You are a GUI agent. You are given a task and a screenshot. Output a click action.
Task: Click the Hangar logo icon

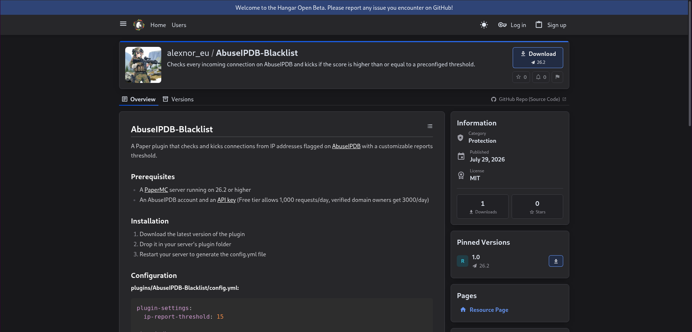[139, 25]
